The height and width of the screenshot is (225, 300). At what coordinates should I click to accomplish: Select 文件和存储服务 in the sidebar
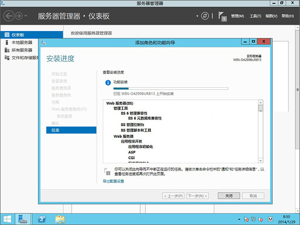click(25, 58)
